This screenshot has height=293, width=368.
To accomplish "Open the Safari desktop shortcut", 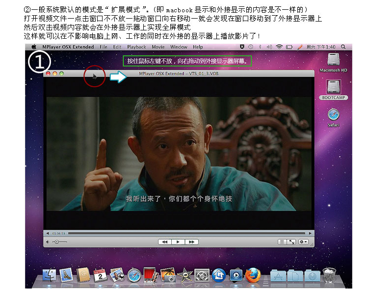I will point(334,118).
